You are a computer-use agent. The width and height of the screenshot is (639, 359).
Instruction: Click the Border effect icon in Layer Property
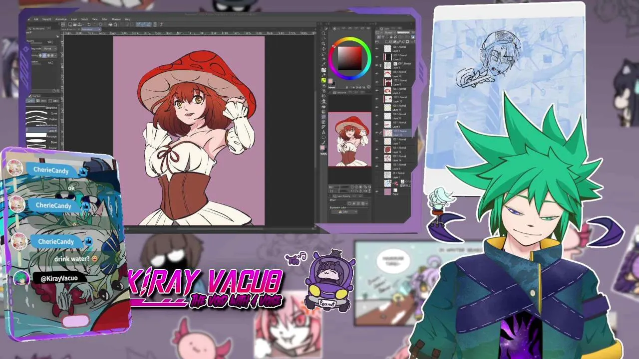[x=349, y=203]
